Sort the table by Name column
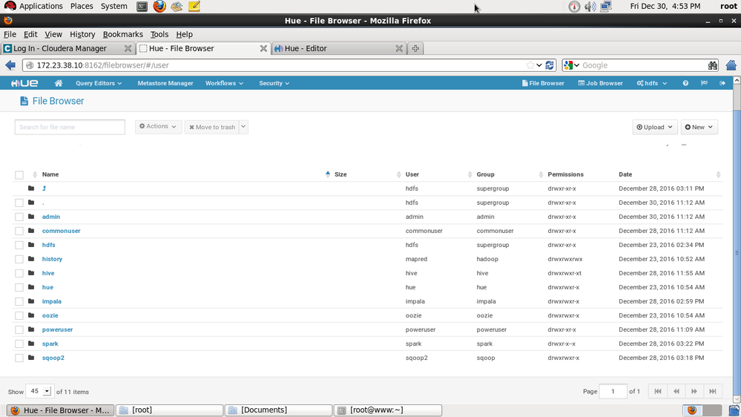The image size is (741, 417). pos(50,174)
